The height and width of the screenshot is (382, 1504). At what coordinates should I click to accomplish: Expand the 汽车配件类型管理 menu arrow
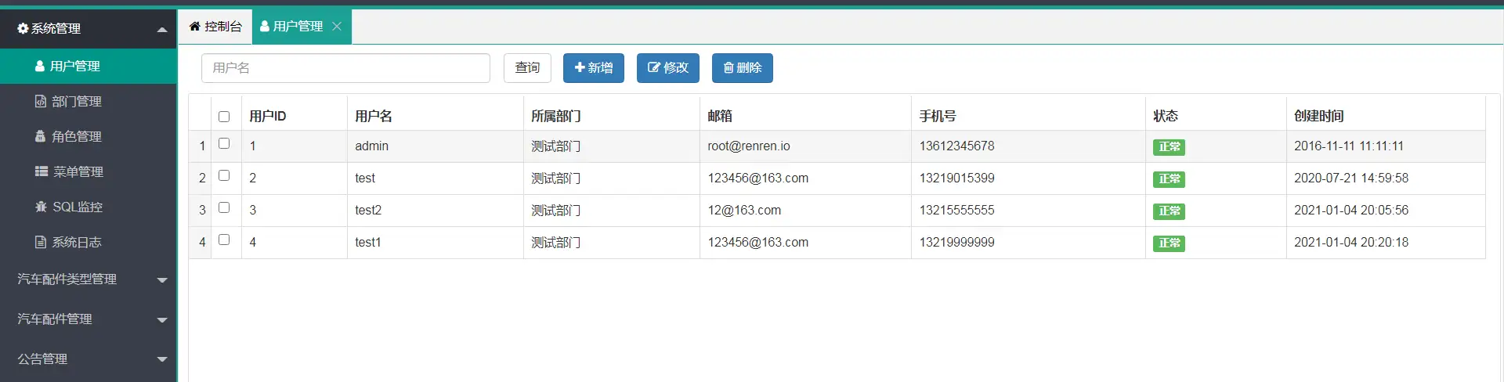(x=162, y=280)
